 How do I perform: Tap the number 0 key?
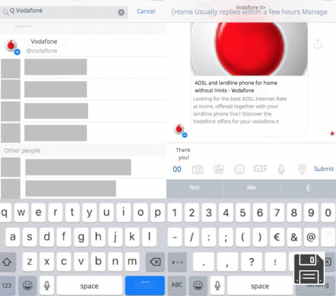point(328,213)
